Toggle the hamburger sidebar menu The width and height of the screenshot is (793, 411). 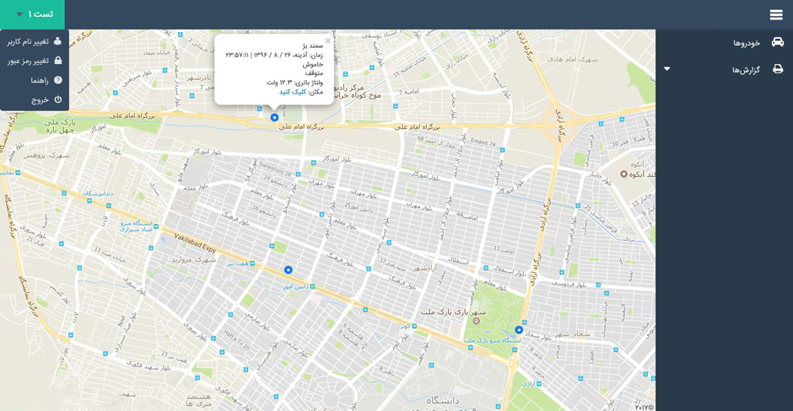click(x=775, y=14)
